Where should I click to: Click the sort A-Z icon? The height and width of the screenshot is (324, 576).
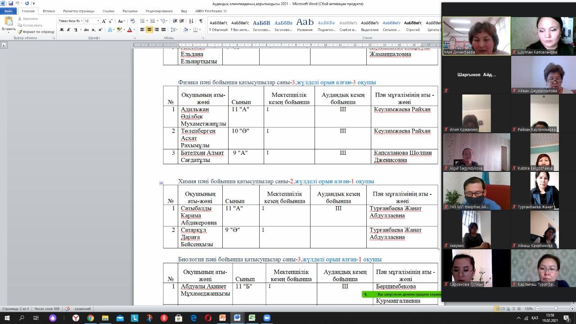coord(191,21)
